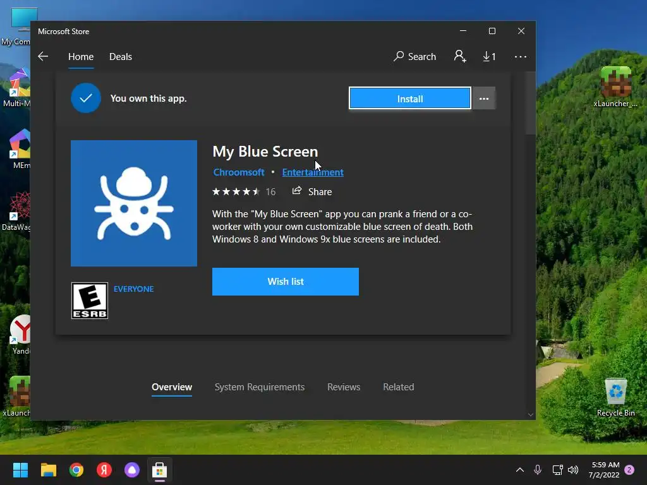The height and width of the screenshot is (485, 647).
Task: Click the Microsoft Store taskbar icon
Action: click(x=160, y=470)
